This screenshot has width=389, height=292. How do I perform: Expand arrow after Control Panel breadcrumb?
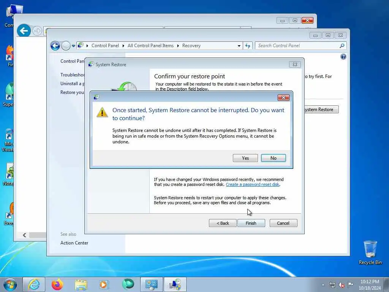123,46
